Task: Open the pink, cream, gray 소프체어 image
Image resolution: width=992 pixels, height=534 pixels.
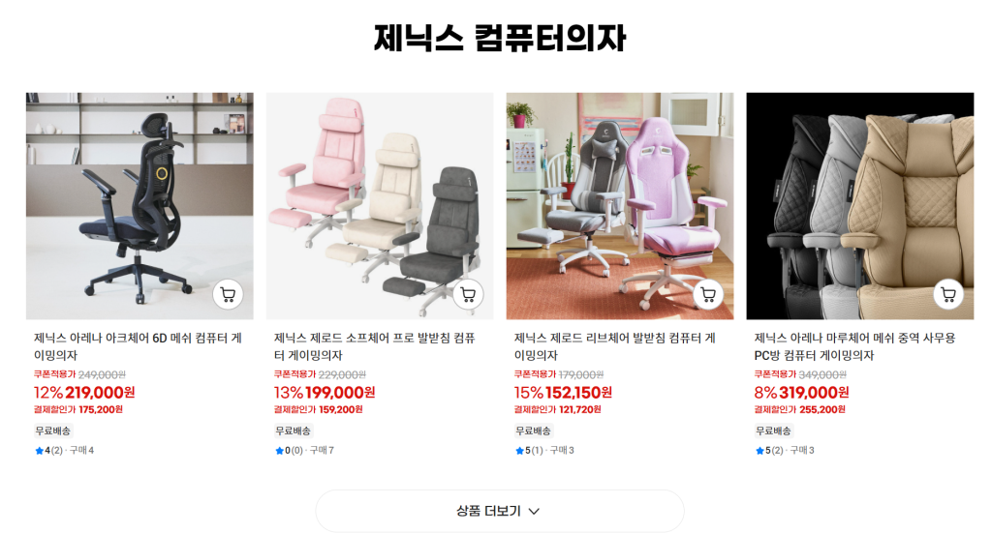Action: (380, 206)
